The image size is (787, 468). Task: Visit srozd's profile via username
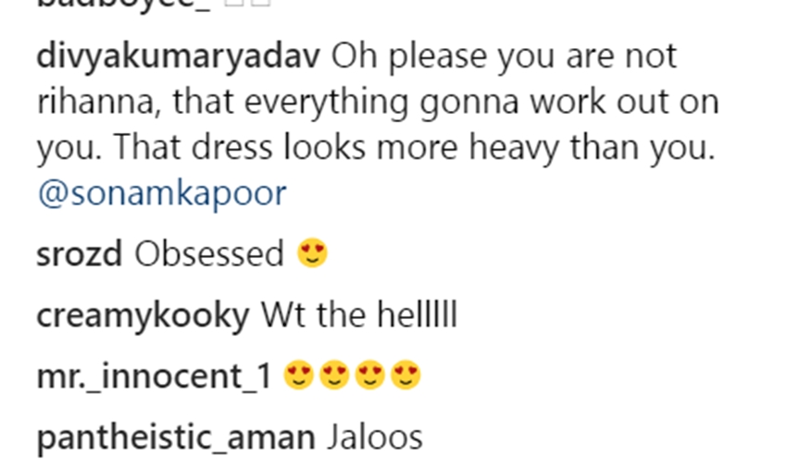(x=80, y=253)
